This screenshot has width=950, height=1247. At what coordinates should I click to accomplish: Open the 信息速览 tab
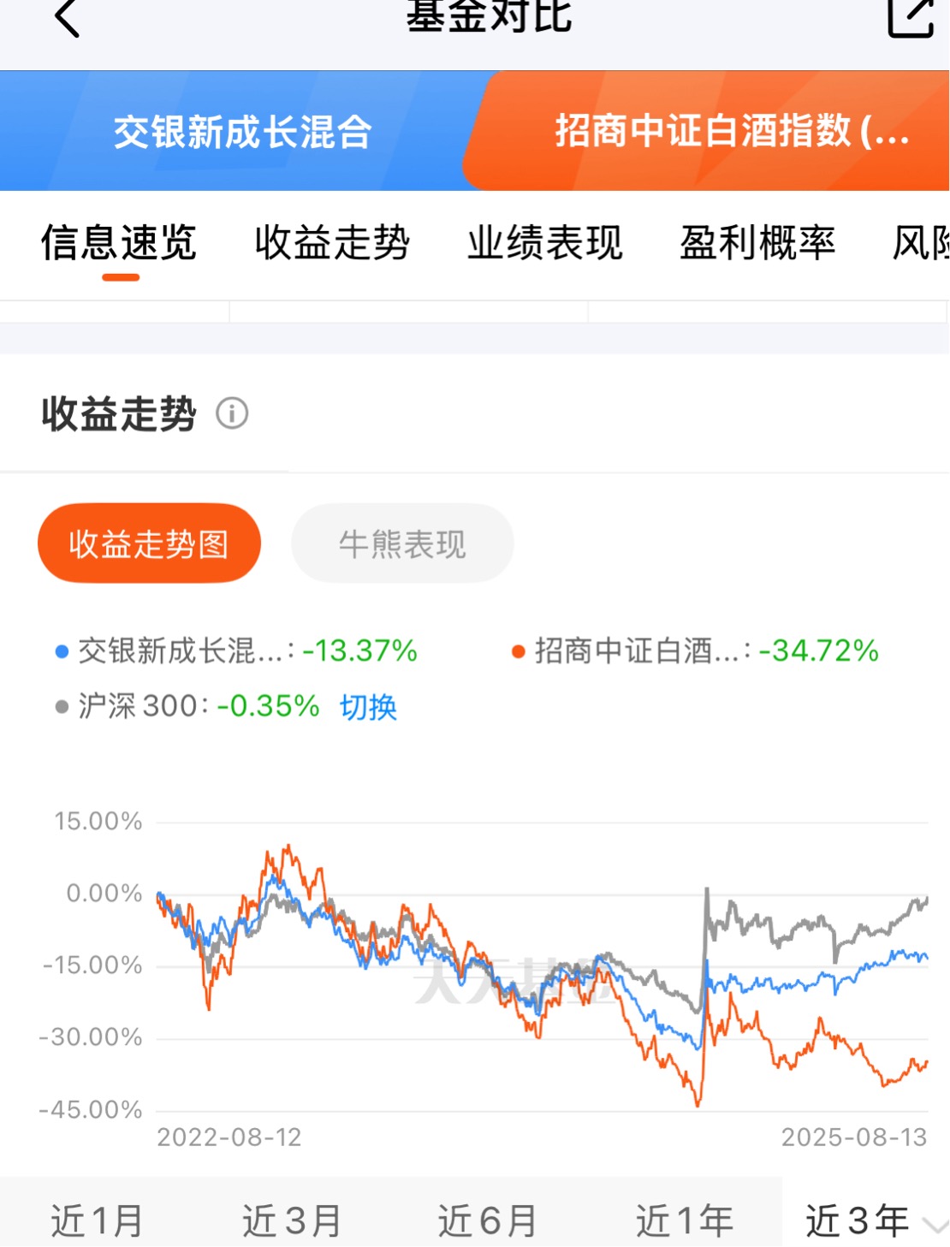(x=119, y=243)
